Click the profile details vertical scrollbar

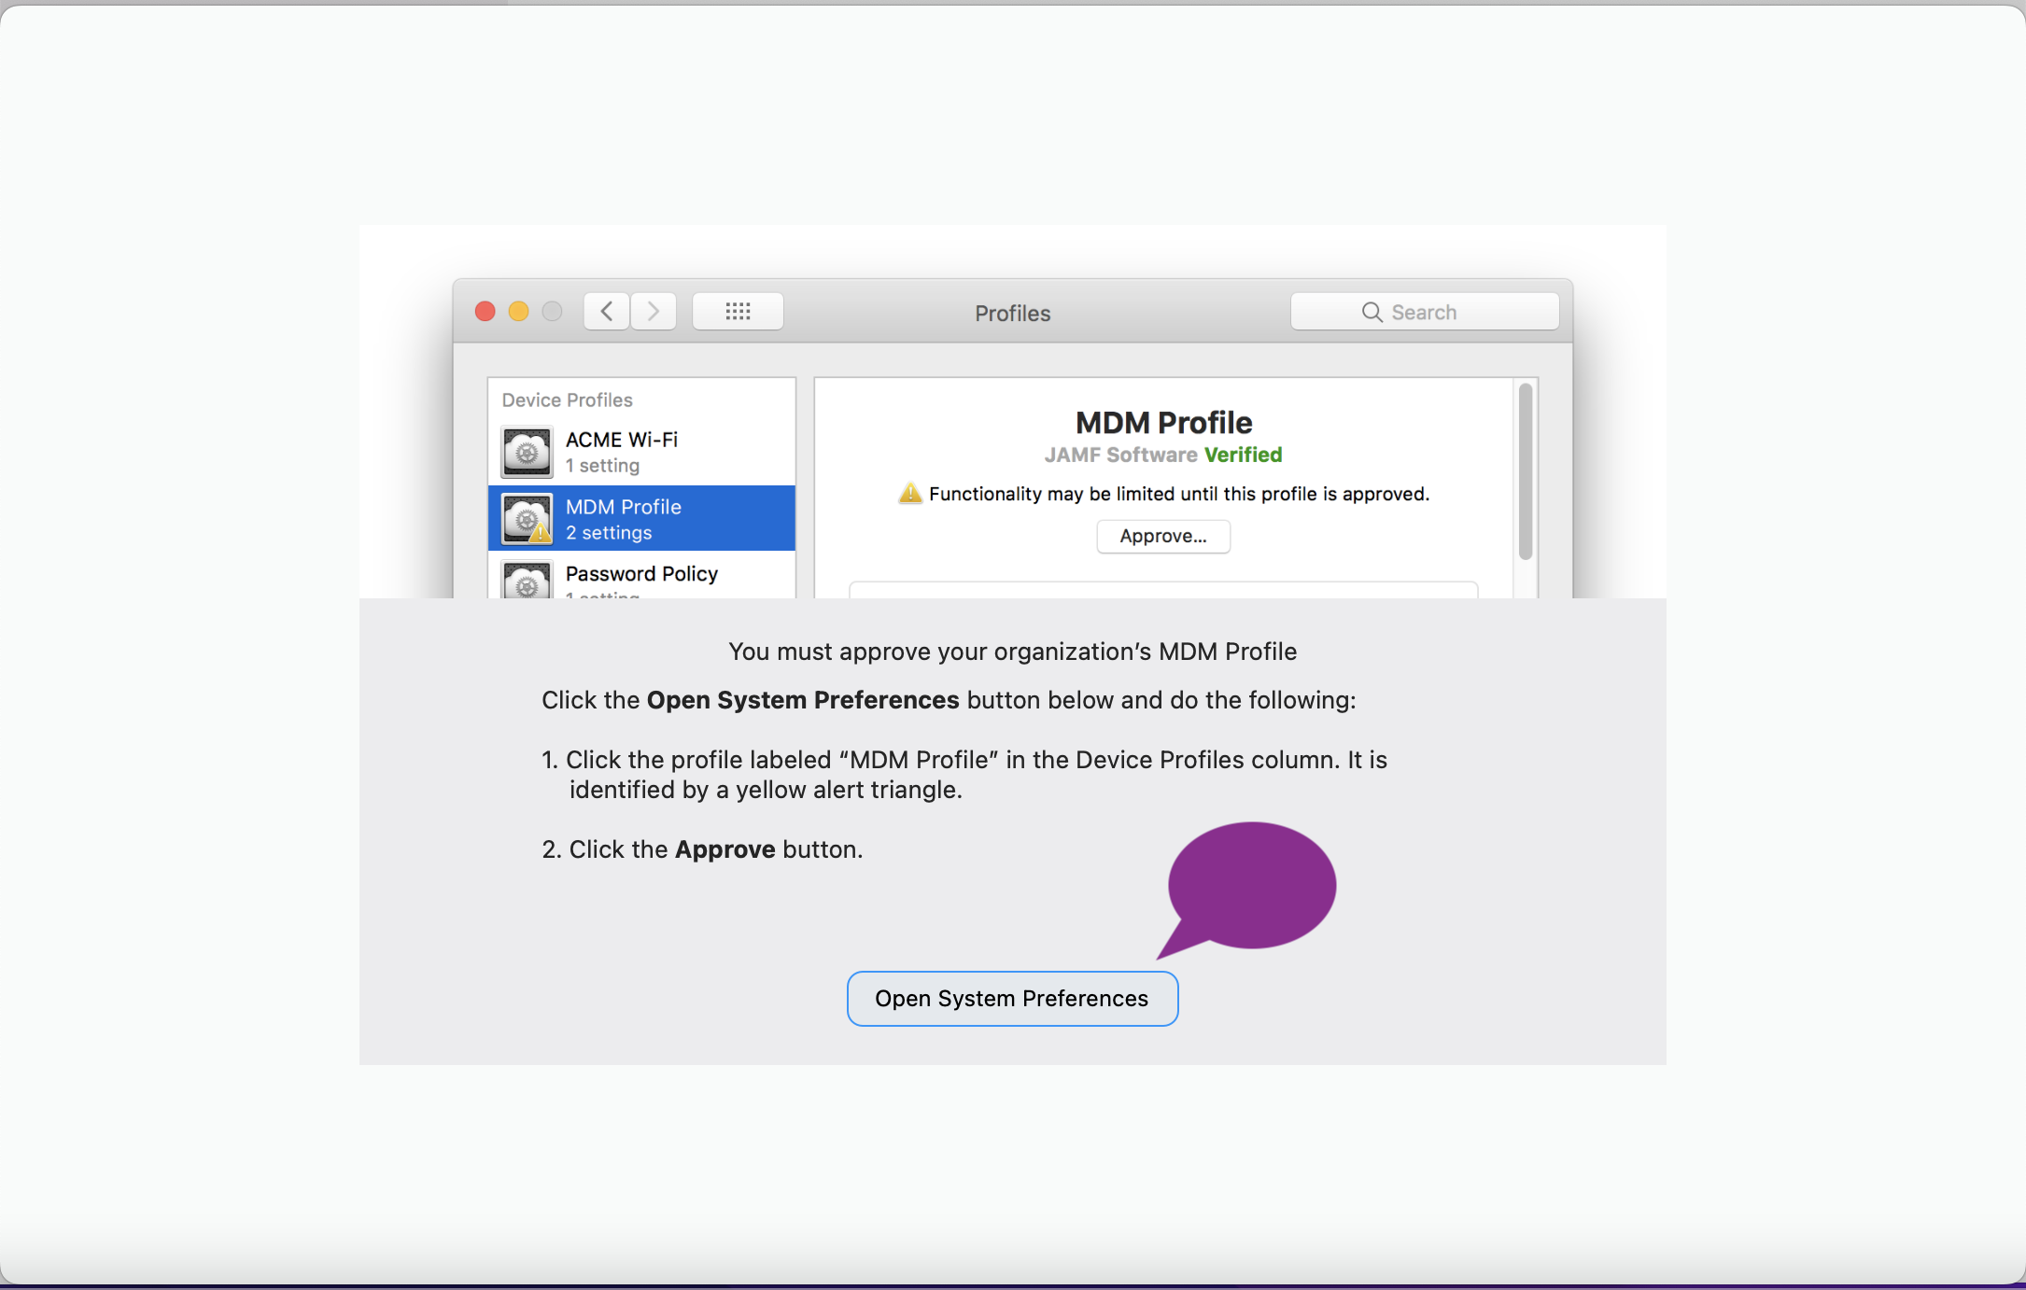pyautogui.click(x=1525, y=471)
